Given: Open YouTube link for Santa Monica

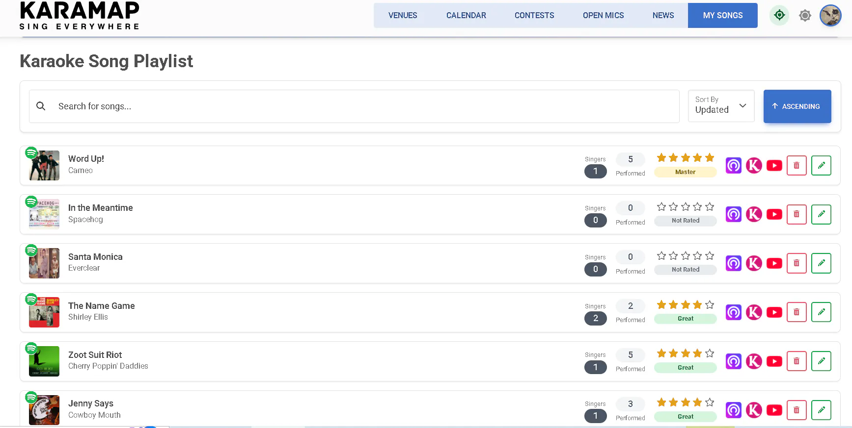Looking at the screenshot, I should click(x=774, y=263).
